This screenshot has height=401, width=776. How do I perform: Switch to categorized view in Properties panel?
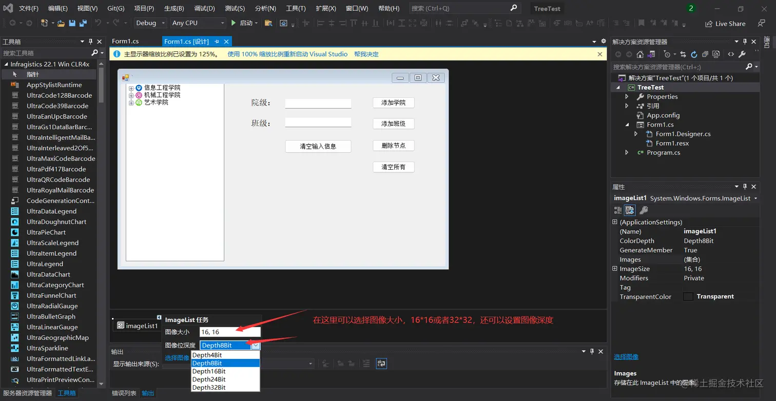pos(618,210)
